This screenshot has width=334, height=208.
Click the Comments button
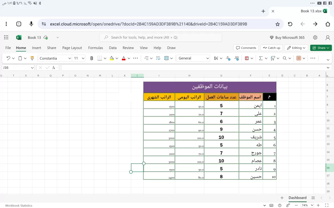point(246,48)
